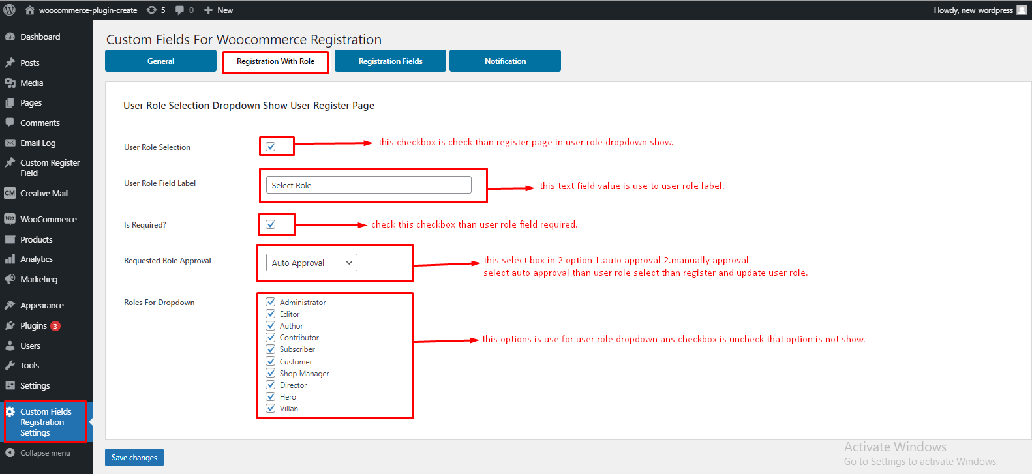Uncheck the Hero role checkbox
The image size is (1032, 474).
(x=271, y=396)
